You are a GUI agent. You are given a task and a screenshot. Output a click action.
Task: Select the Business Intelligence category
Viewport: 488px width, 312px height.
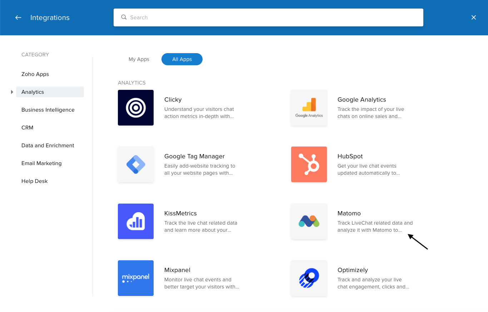coord(48,110)
